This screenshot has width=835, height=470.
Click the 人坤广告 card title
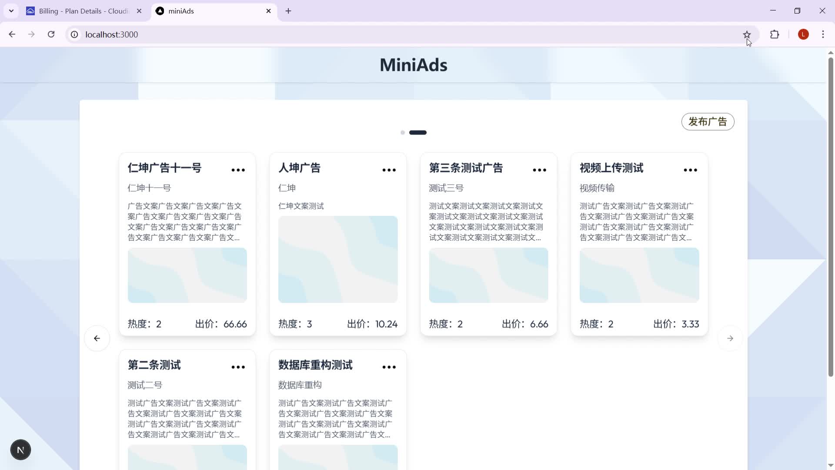click(299, 168)
